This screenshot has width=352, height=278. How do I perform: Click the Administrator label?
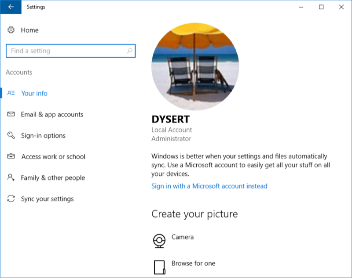pyautogui.click(x=171, y=139)
